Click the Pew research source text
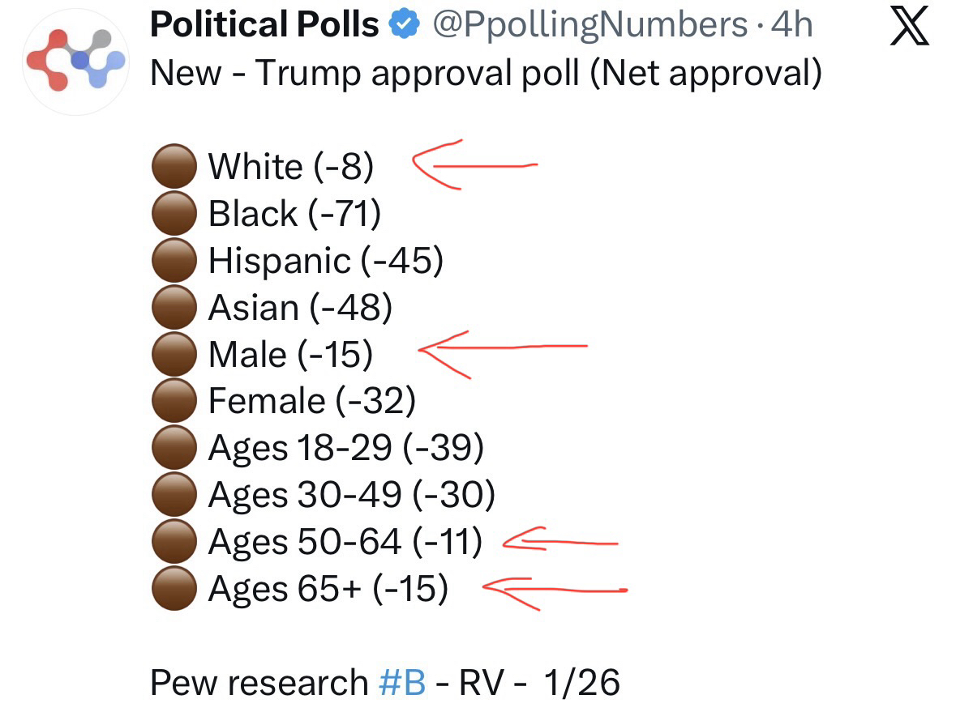Image resolution: width=956 pixels, height=712 pixels. coord(259,683)
